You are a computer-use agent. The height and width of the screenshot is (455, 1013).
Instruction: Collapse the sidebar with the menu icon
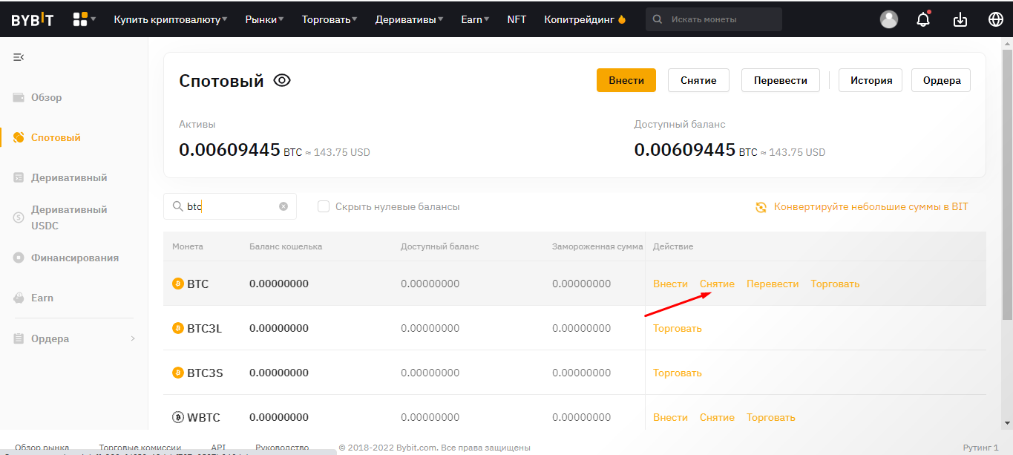point(19,57)
